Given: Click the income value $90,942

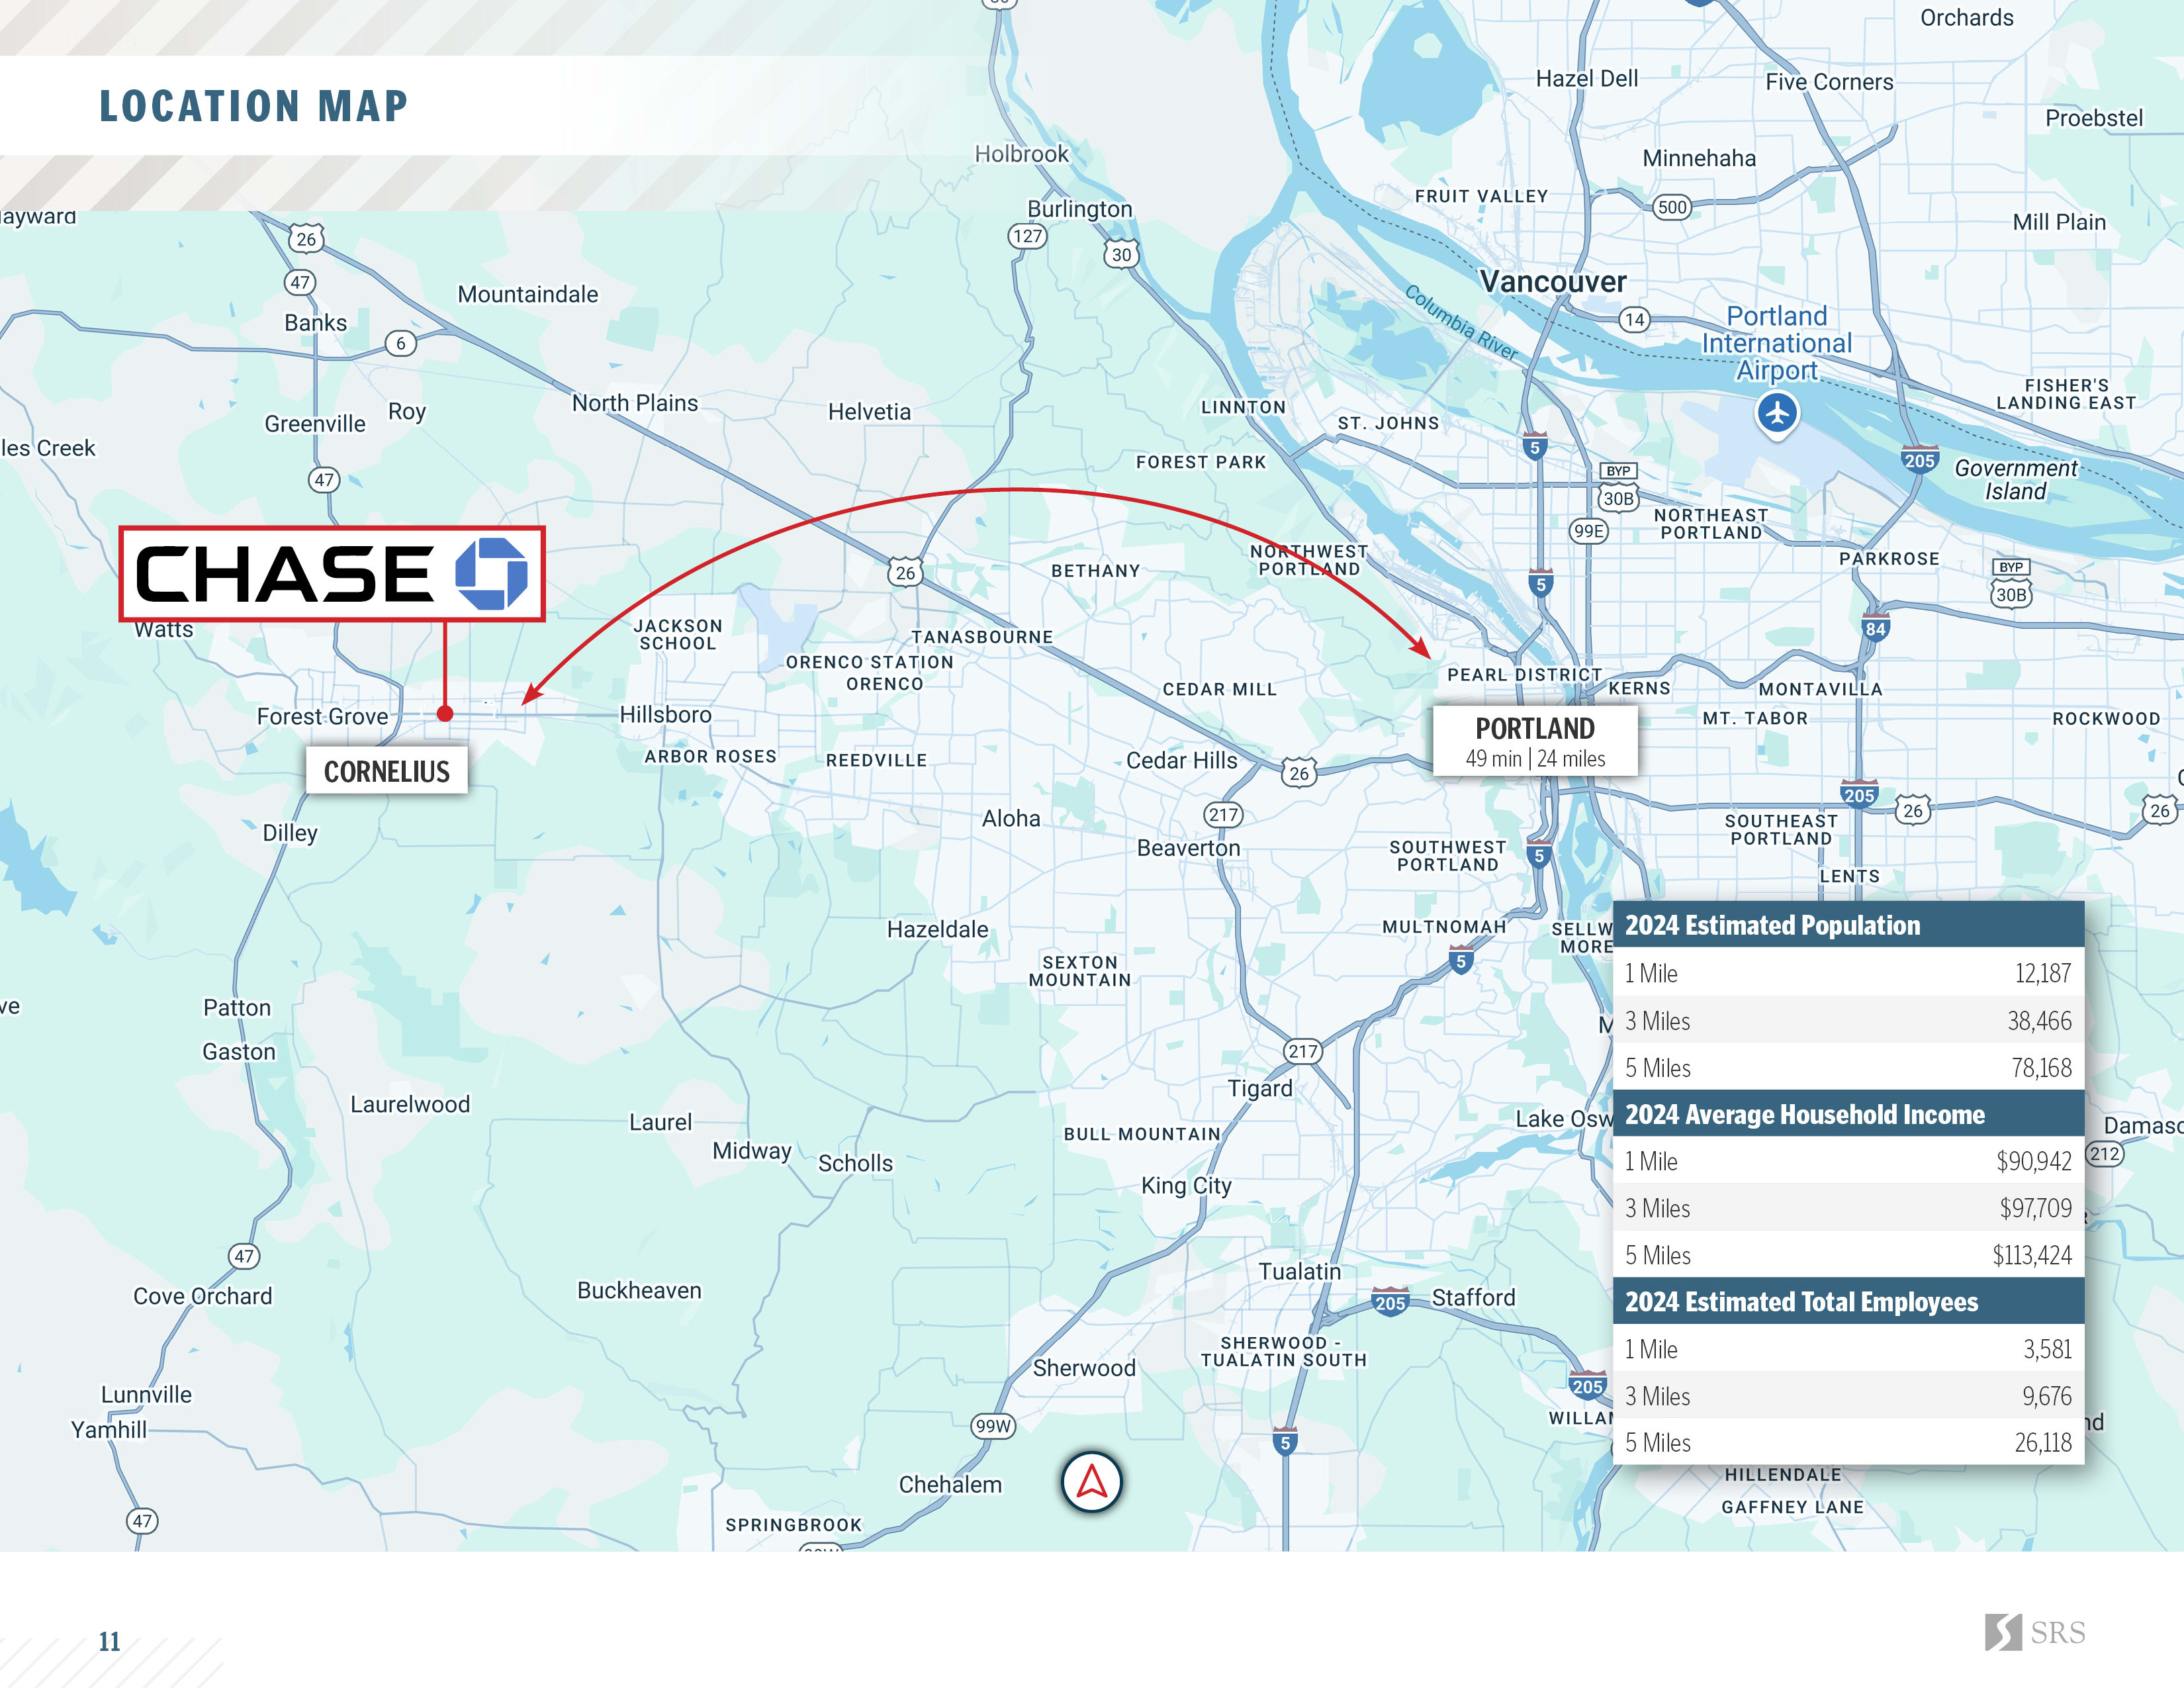Looking at the screenshot, I should click(x=2034, y=1161).
